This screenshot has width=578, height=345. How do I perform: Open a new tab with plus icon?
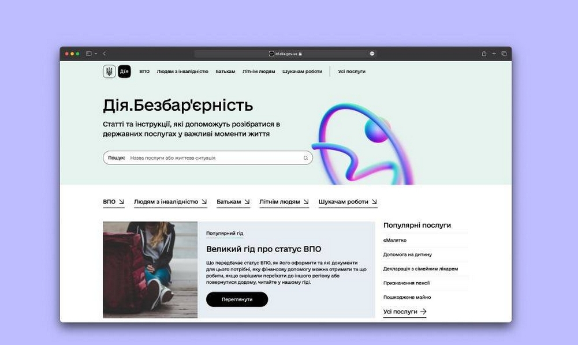494,54
